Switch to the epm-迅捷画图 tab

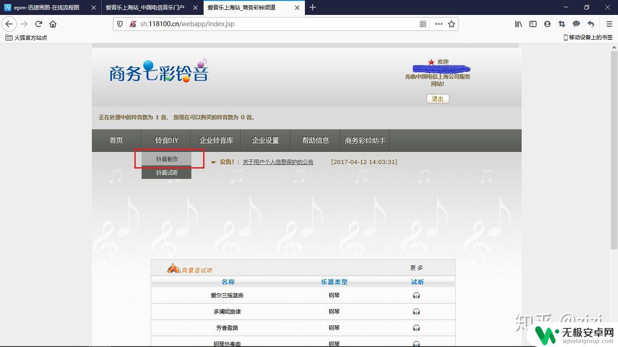pyautogui.click(x=51, y=8)
